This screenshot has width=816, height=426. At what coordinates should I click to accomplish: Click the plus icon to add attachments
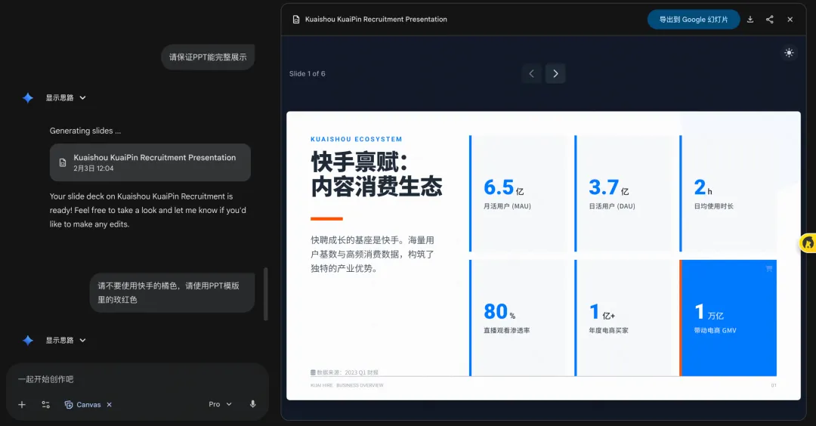click(22, 404)
